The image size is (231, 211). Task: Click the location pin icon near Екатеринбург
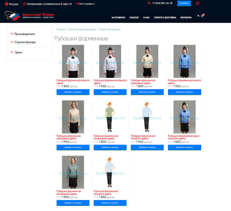click(25, 4)
